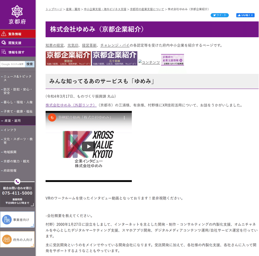This screenshot has height=256, width=259.
Task: Open the 知恵の経営 link
Action: coord(55,45)
